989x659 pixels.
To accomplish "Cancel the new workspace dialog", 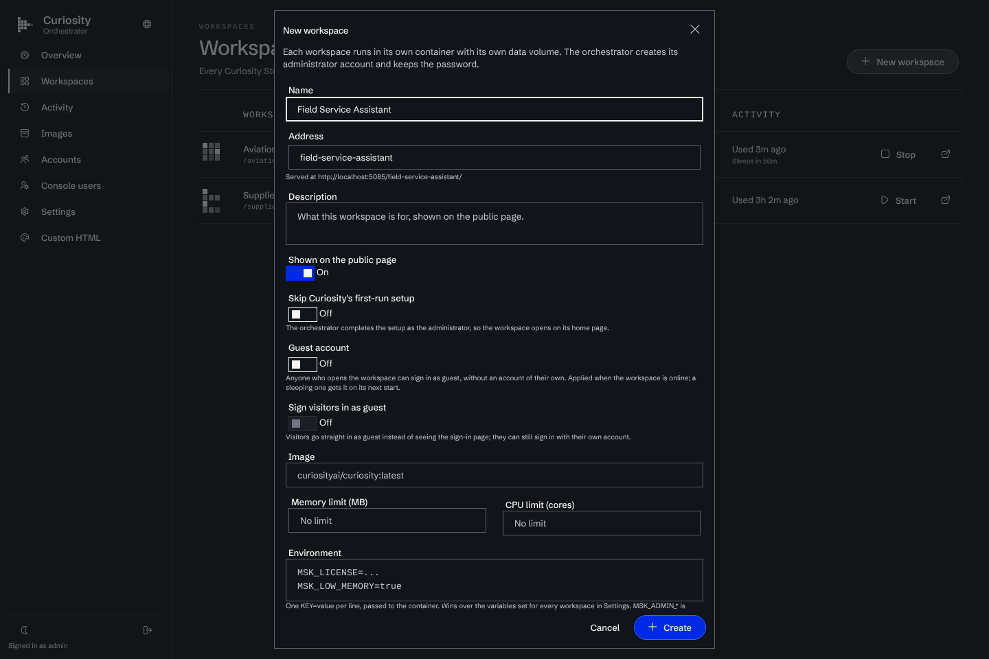I will [605, 627].
